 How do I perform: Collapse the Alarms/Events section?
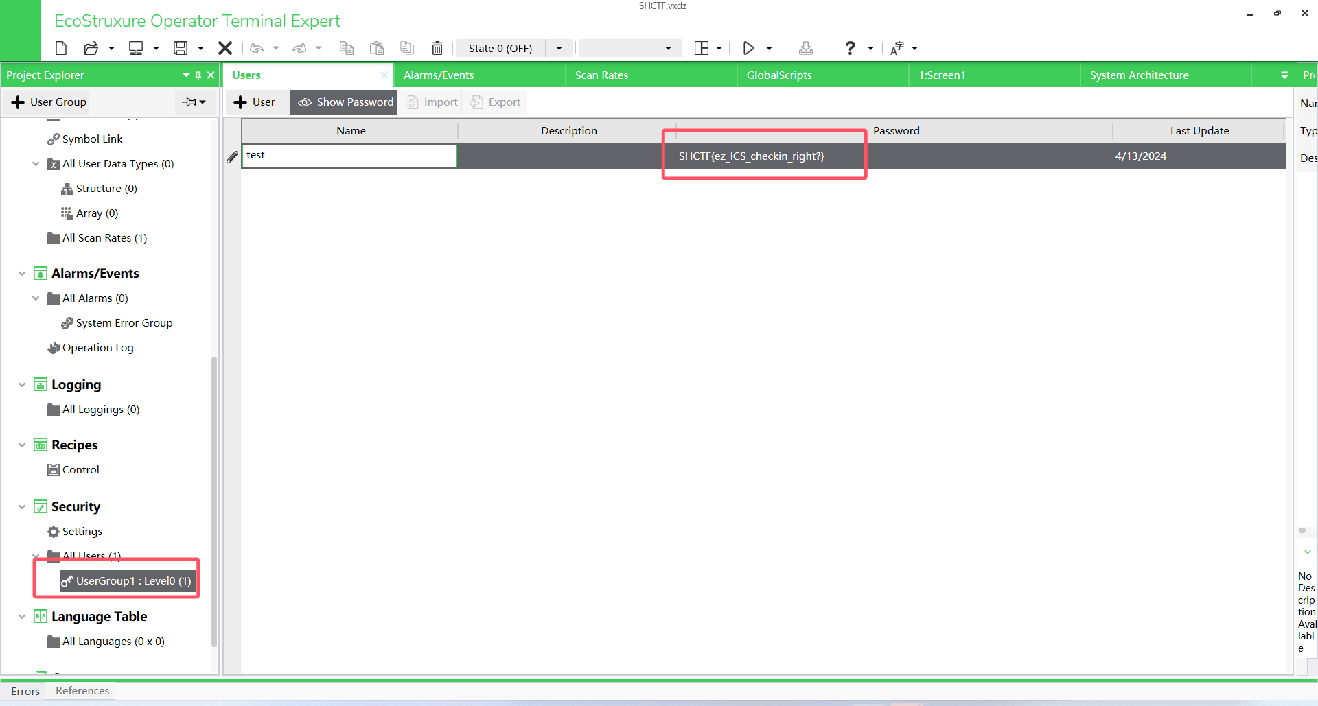(x=22, y=274)
